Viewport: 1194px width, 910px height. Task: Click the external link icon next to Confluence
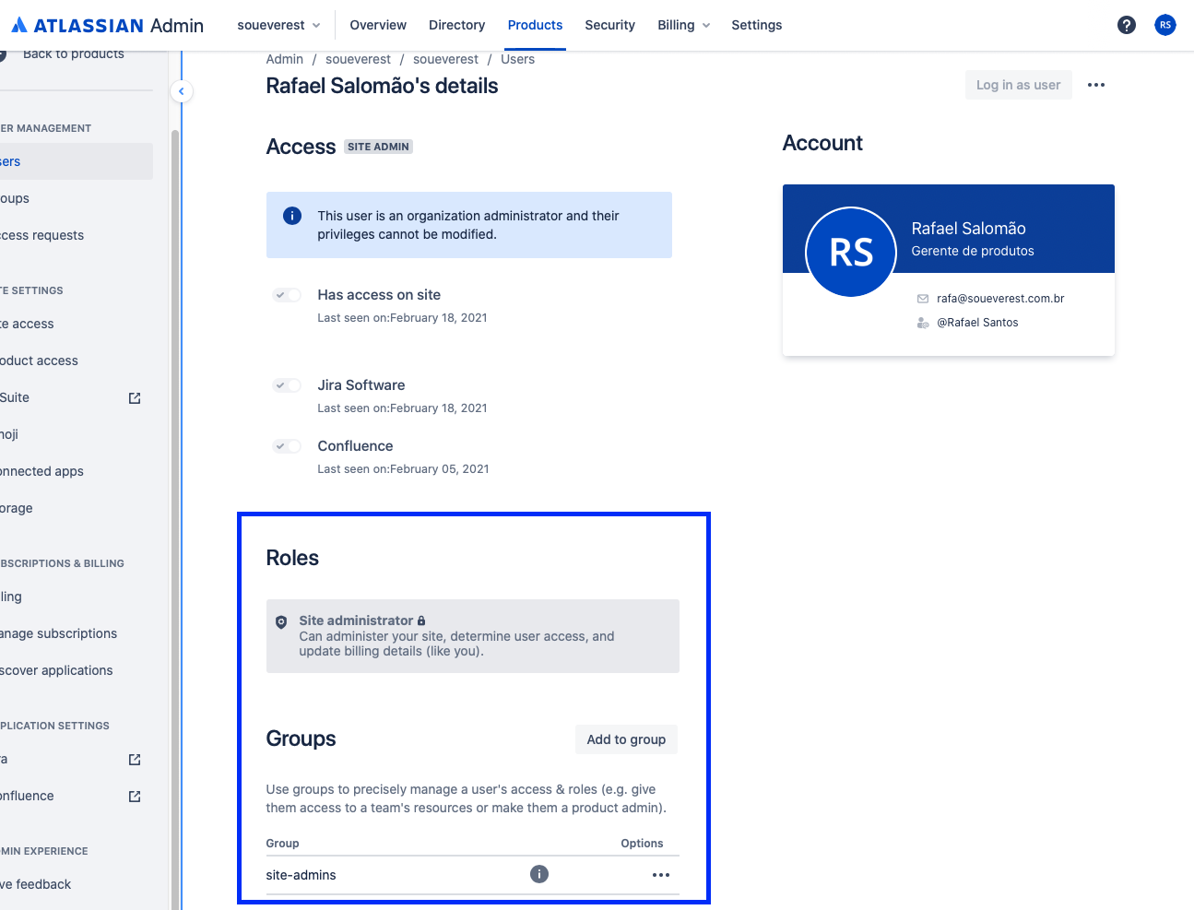pos(135,796)
